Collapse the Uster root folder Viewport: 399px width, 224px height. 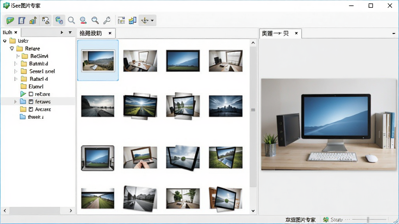coord(5,41)
